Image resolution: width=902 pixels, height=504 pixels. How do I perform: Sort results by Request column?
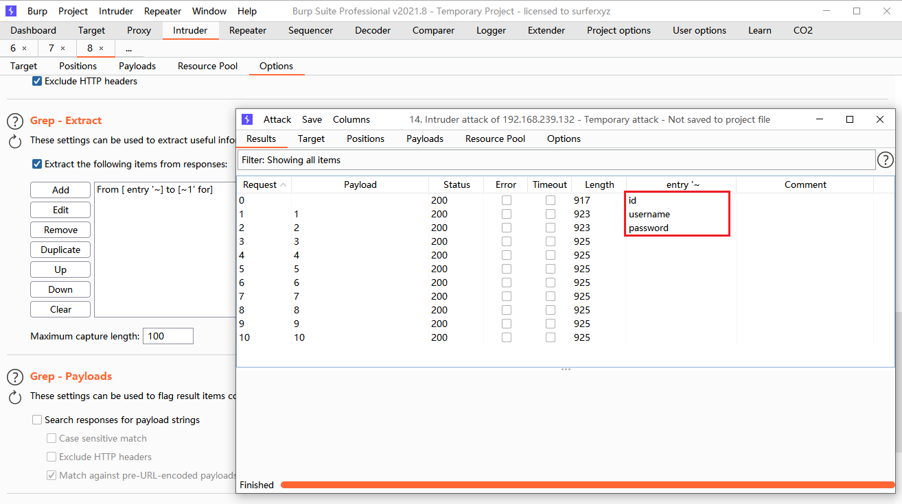264,184
